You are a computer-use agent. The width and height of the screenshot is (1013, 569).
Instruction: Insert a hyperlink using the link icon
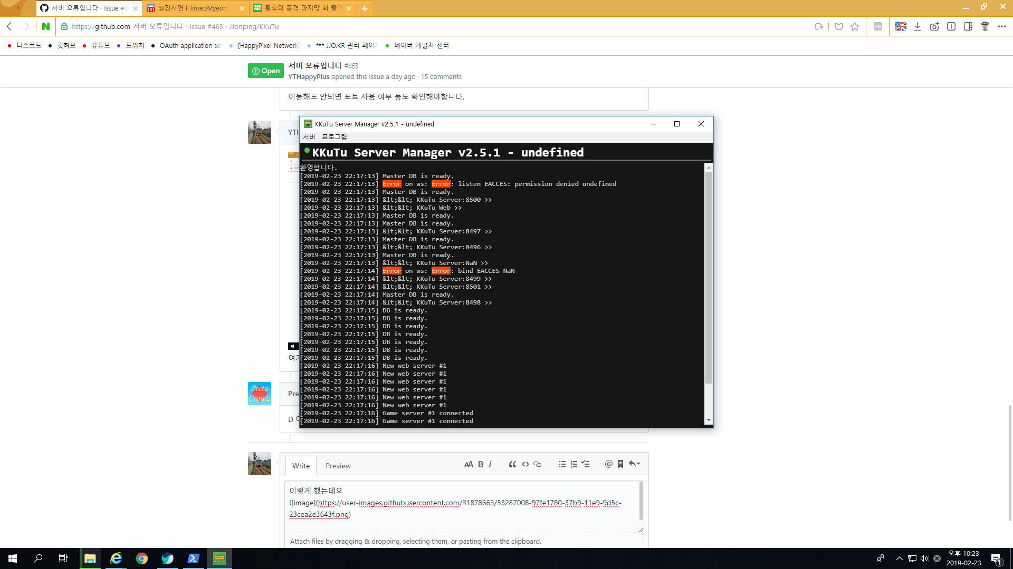[538, 464]
